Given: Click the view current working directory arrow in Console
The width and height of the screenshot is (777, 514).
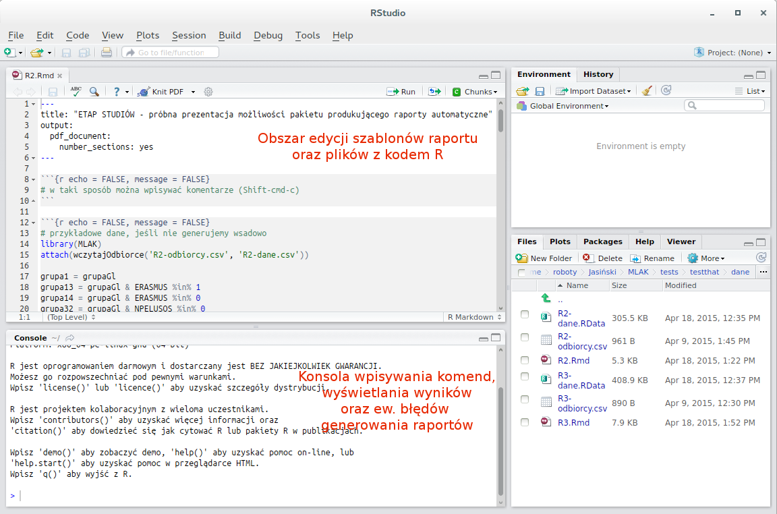Looking at the screenshot, I should point(70,338).
